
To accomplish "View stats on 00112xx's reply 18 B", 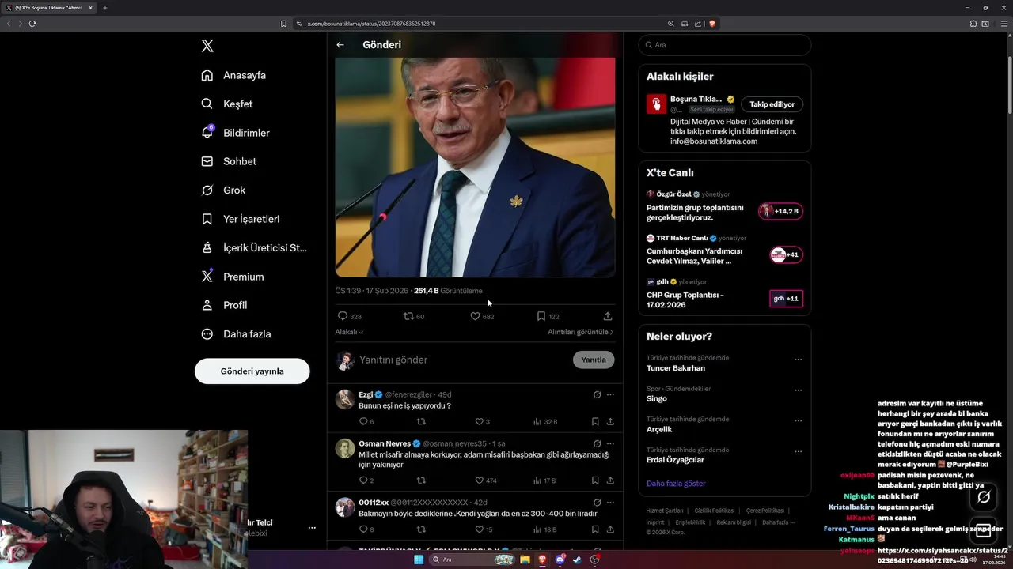I will point(545,529).
